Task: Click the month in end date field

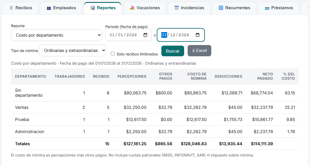Action: pyautogui.click(x=173, y=35)
